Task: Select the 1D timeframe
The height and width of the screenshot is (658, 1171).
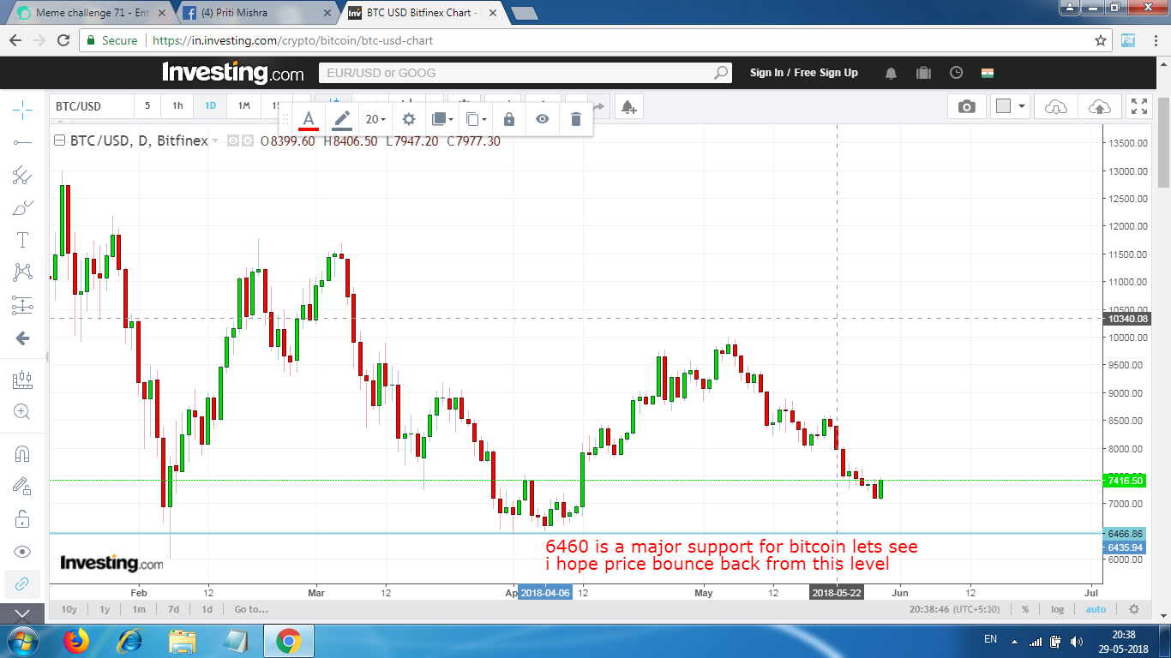Action: coord(210,106)
